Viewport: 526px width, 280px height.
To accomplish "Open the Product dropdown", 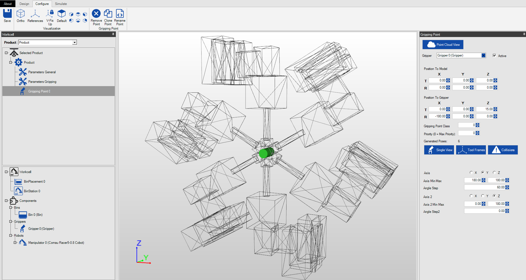I will click(75, 43).
